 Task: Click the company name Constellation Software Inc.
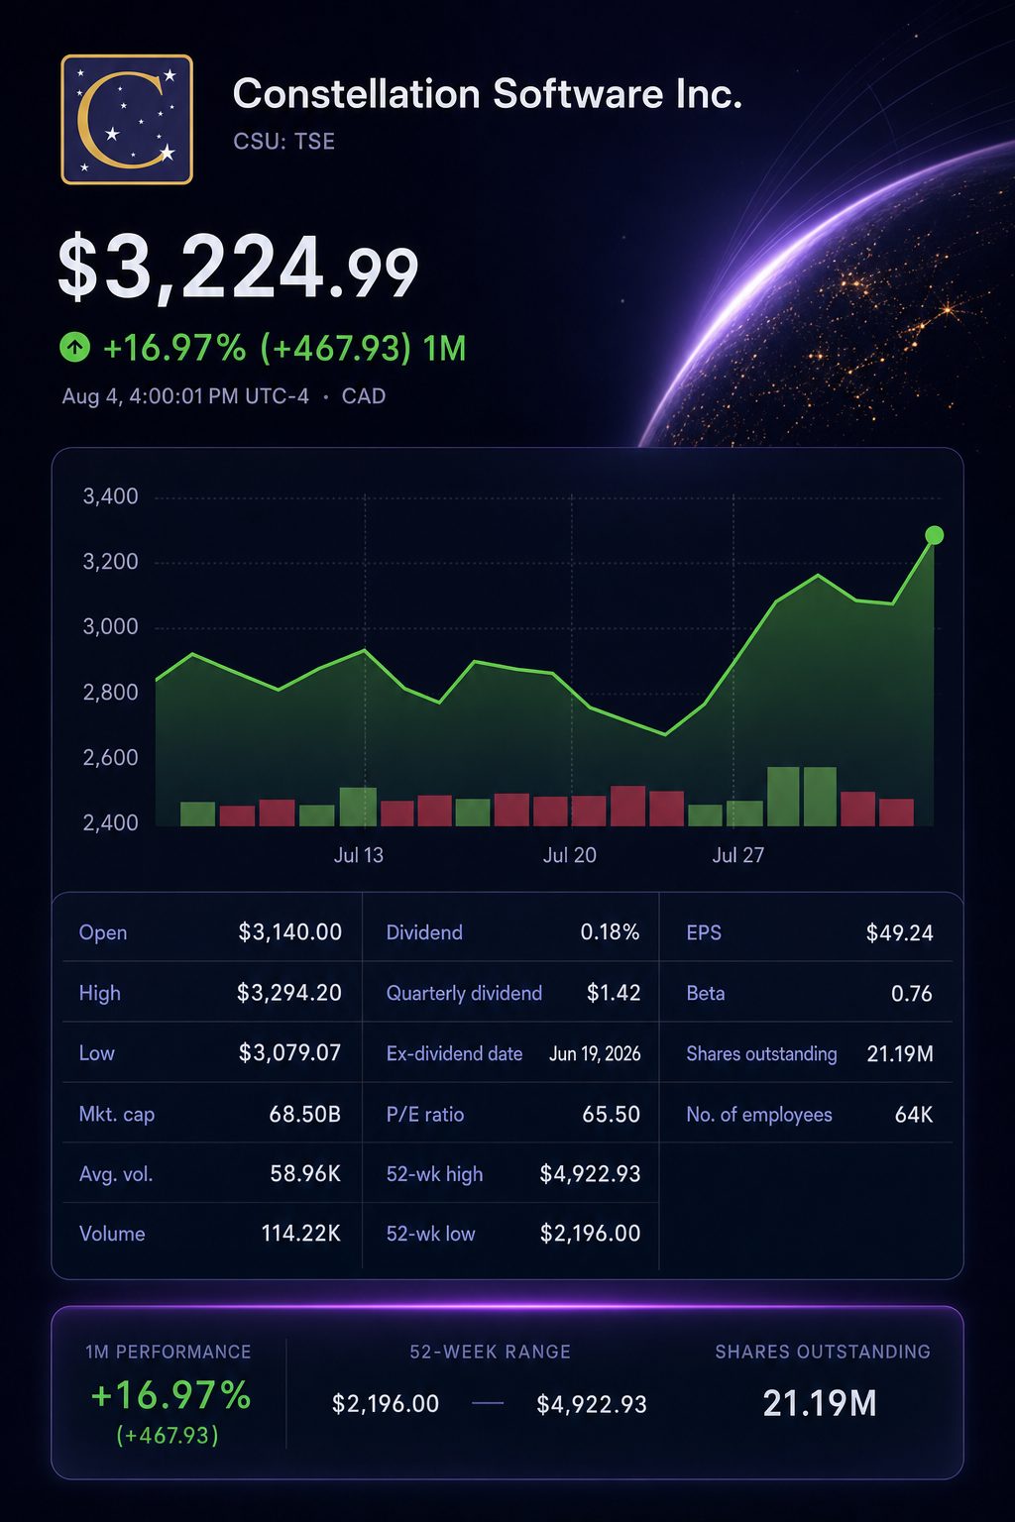487,94
